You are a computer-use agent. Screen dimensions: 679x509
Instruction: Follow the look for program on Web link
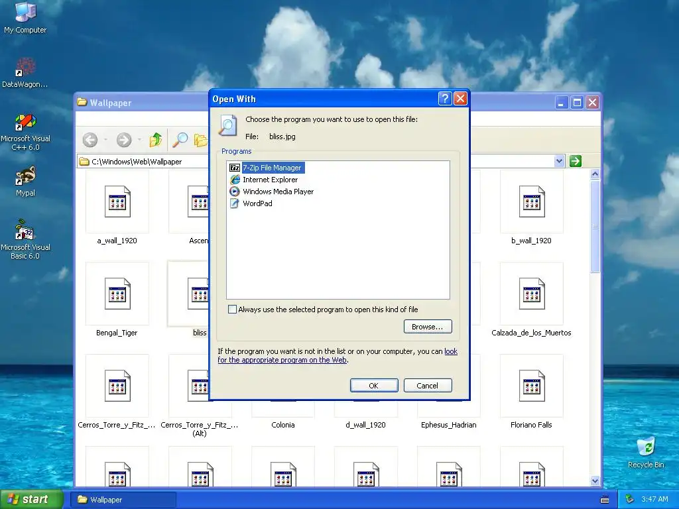tap(338, 356)
